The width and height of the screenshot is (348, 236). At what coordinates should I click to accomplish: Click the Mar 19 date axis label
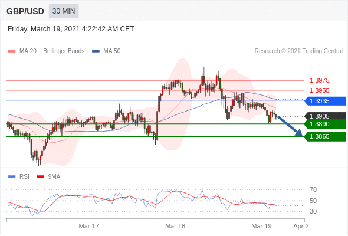[261, 226]
